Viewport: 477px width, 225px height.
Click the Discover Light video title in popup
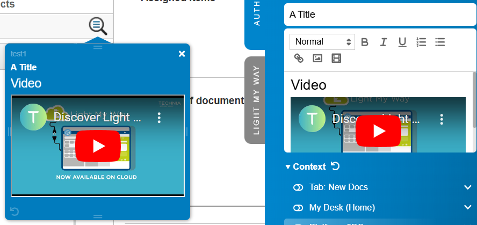pyautogui.click(x=97, y=118)
